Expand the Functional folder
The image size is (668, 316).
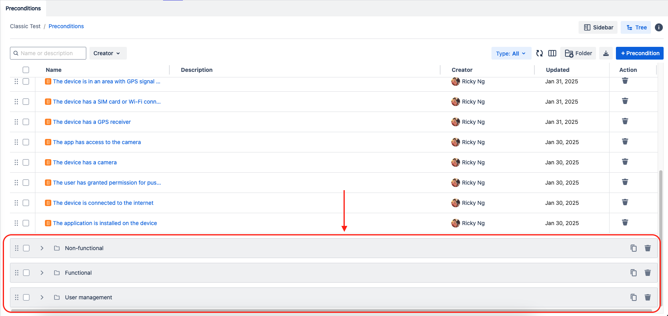[x=42, y=273]
